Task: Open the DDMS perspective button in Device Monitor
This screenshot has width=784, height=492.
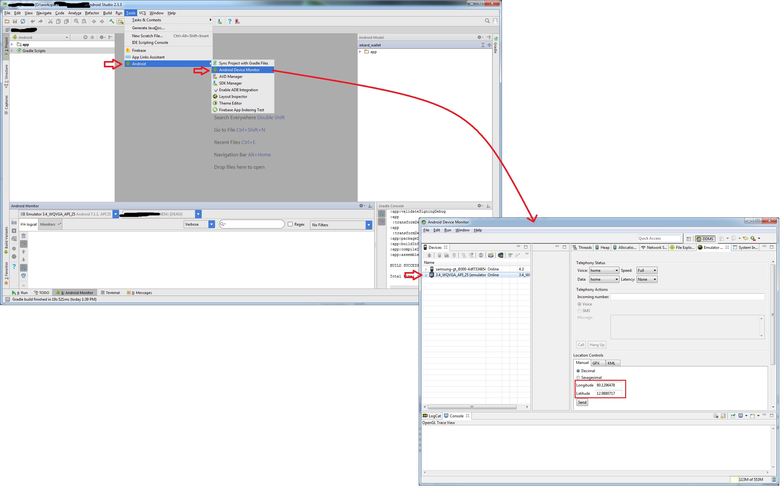Action: [705, 238]
